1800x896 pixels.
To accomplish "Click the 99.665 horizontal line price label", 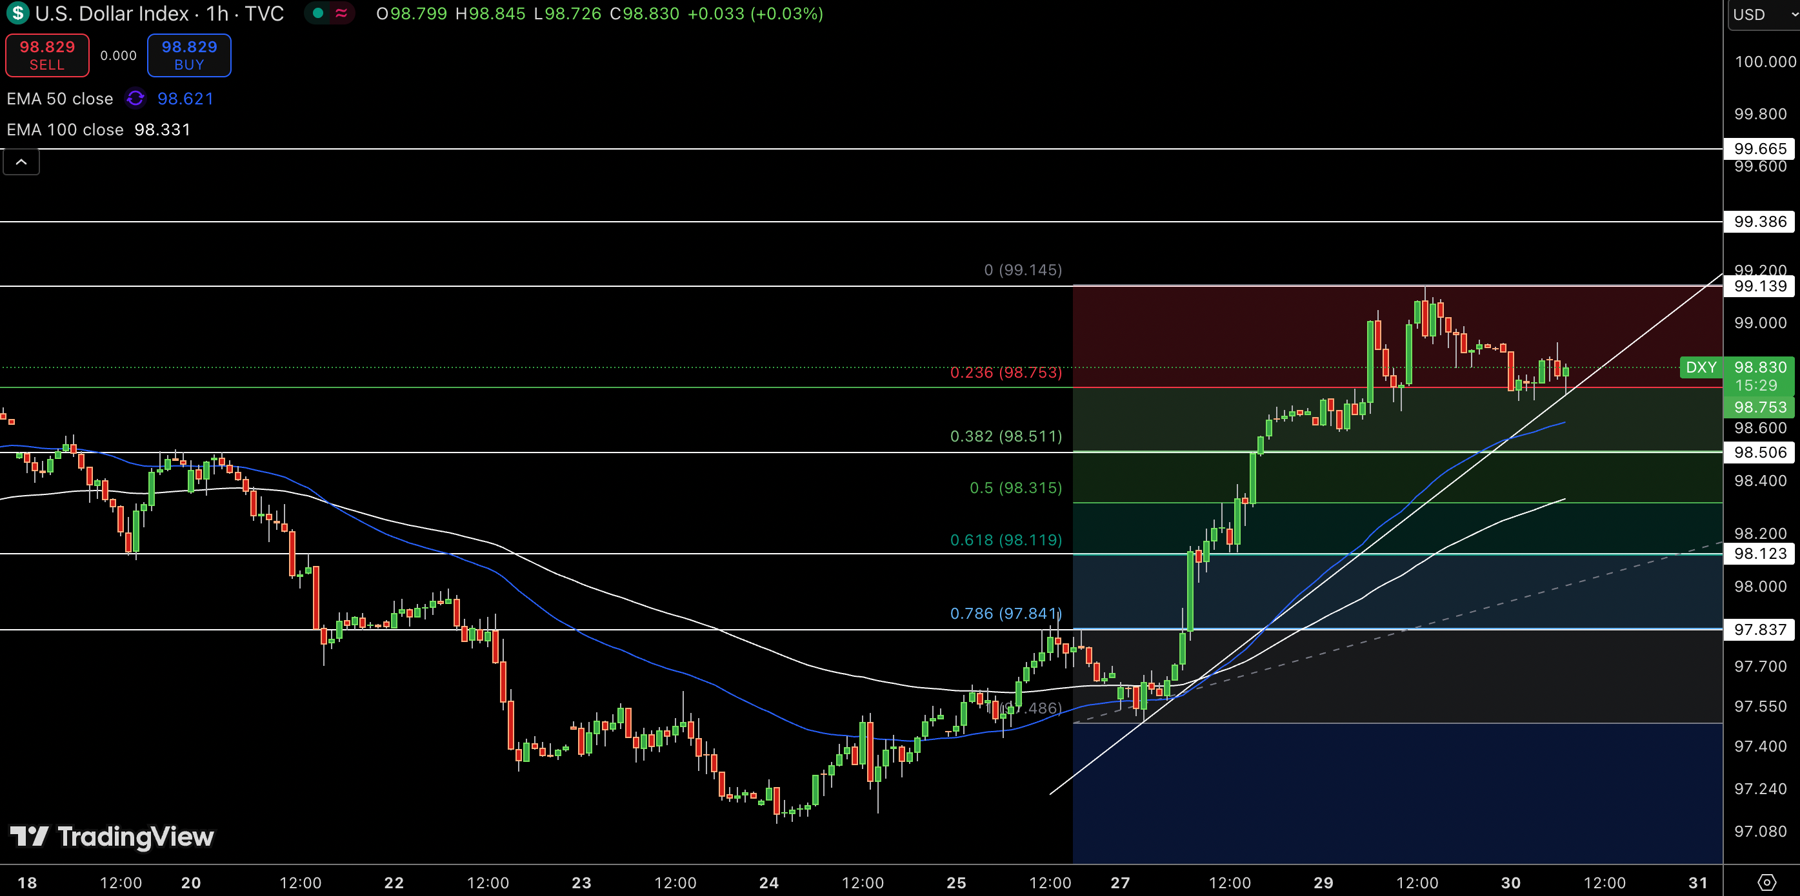I will 1759,148.
